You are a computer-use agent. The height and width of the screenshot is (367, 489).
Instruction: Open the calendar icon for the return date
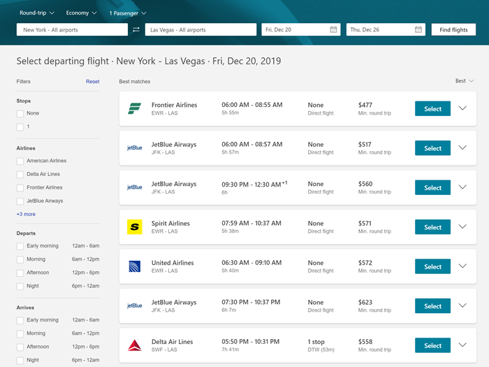(418, 30)
